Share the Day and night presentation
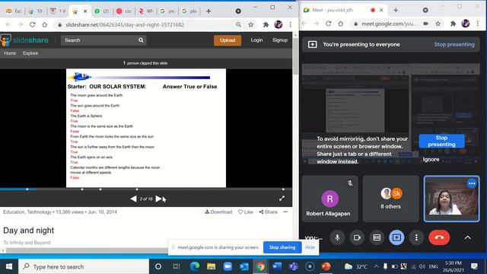Image resolution: width=487 pixels, height=274 pixels. [x=269, y=212]
